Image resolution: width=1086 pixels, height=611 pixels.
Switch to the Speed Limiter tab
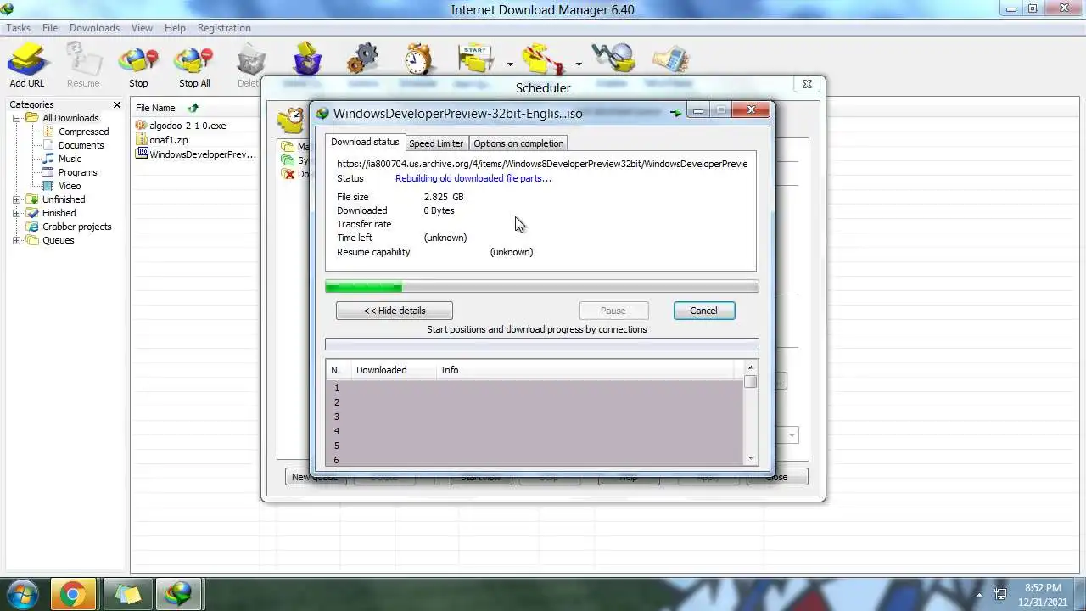pyautogui.click(x=436, y=143)
